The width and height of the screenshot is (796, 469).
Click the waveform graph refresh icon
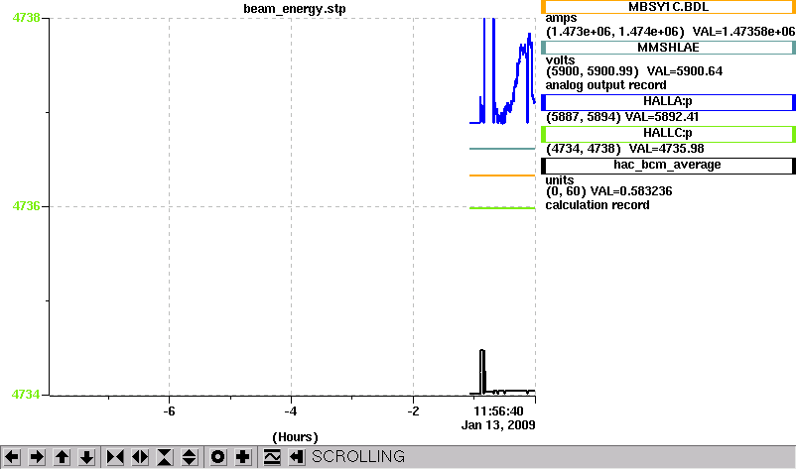[x=272, y=457]
